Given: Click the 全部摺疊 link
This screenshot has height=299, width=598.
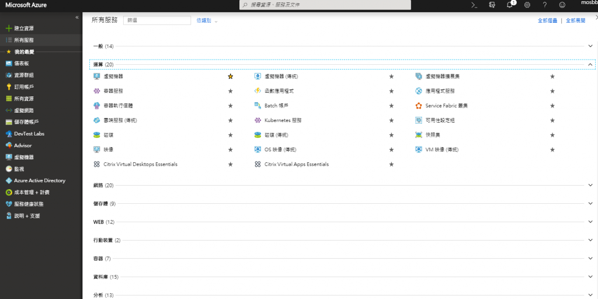Looking at the screenshot, I should pyautogui.click(x=548, y=20).
